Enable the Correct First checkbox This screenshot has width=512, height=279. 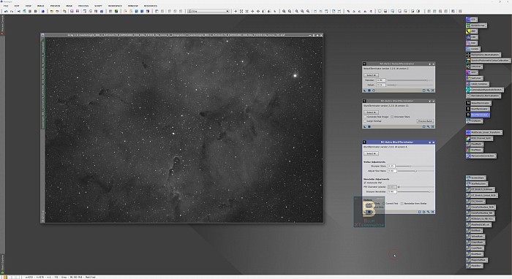(384, 203)
